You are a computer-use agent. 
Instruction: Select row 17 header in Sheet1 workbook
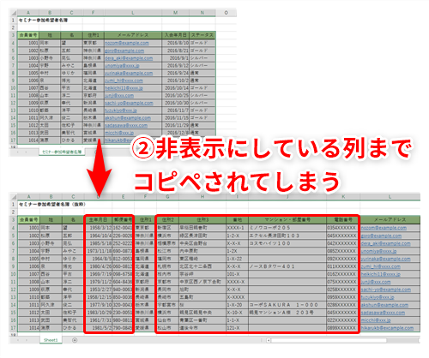point(13,328)
